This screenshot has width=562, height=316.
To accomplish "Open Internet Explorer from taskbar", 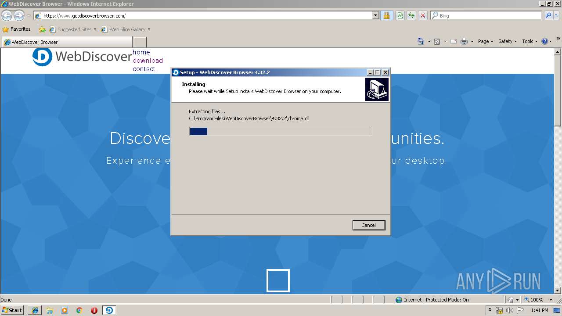I will pos(35,310).
